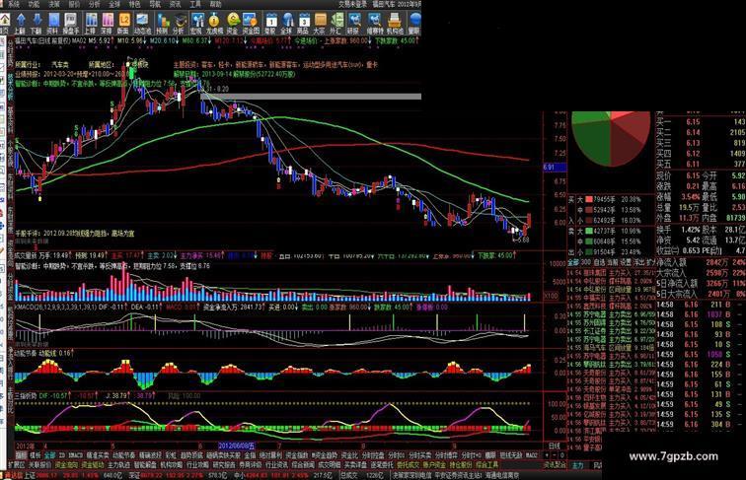Open the 帮助 help menu

pyautogui.click(x=216, y=4)
